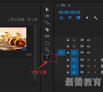Toggle lock on track A3
Viewport: 103px width, 92px height.
[68, 72]
